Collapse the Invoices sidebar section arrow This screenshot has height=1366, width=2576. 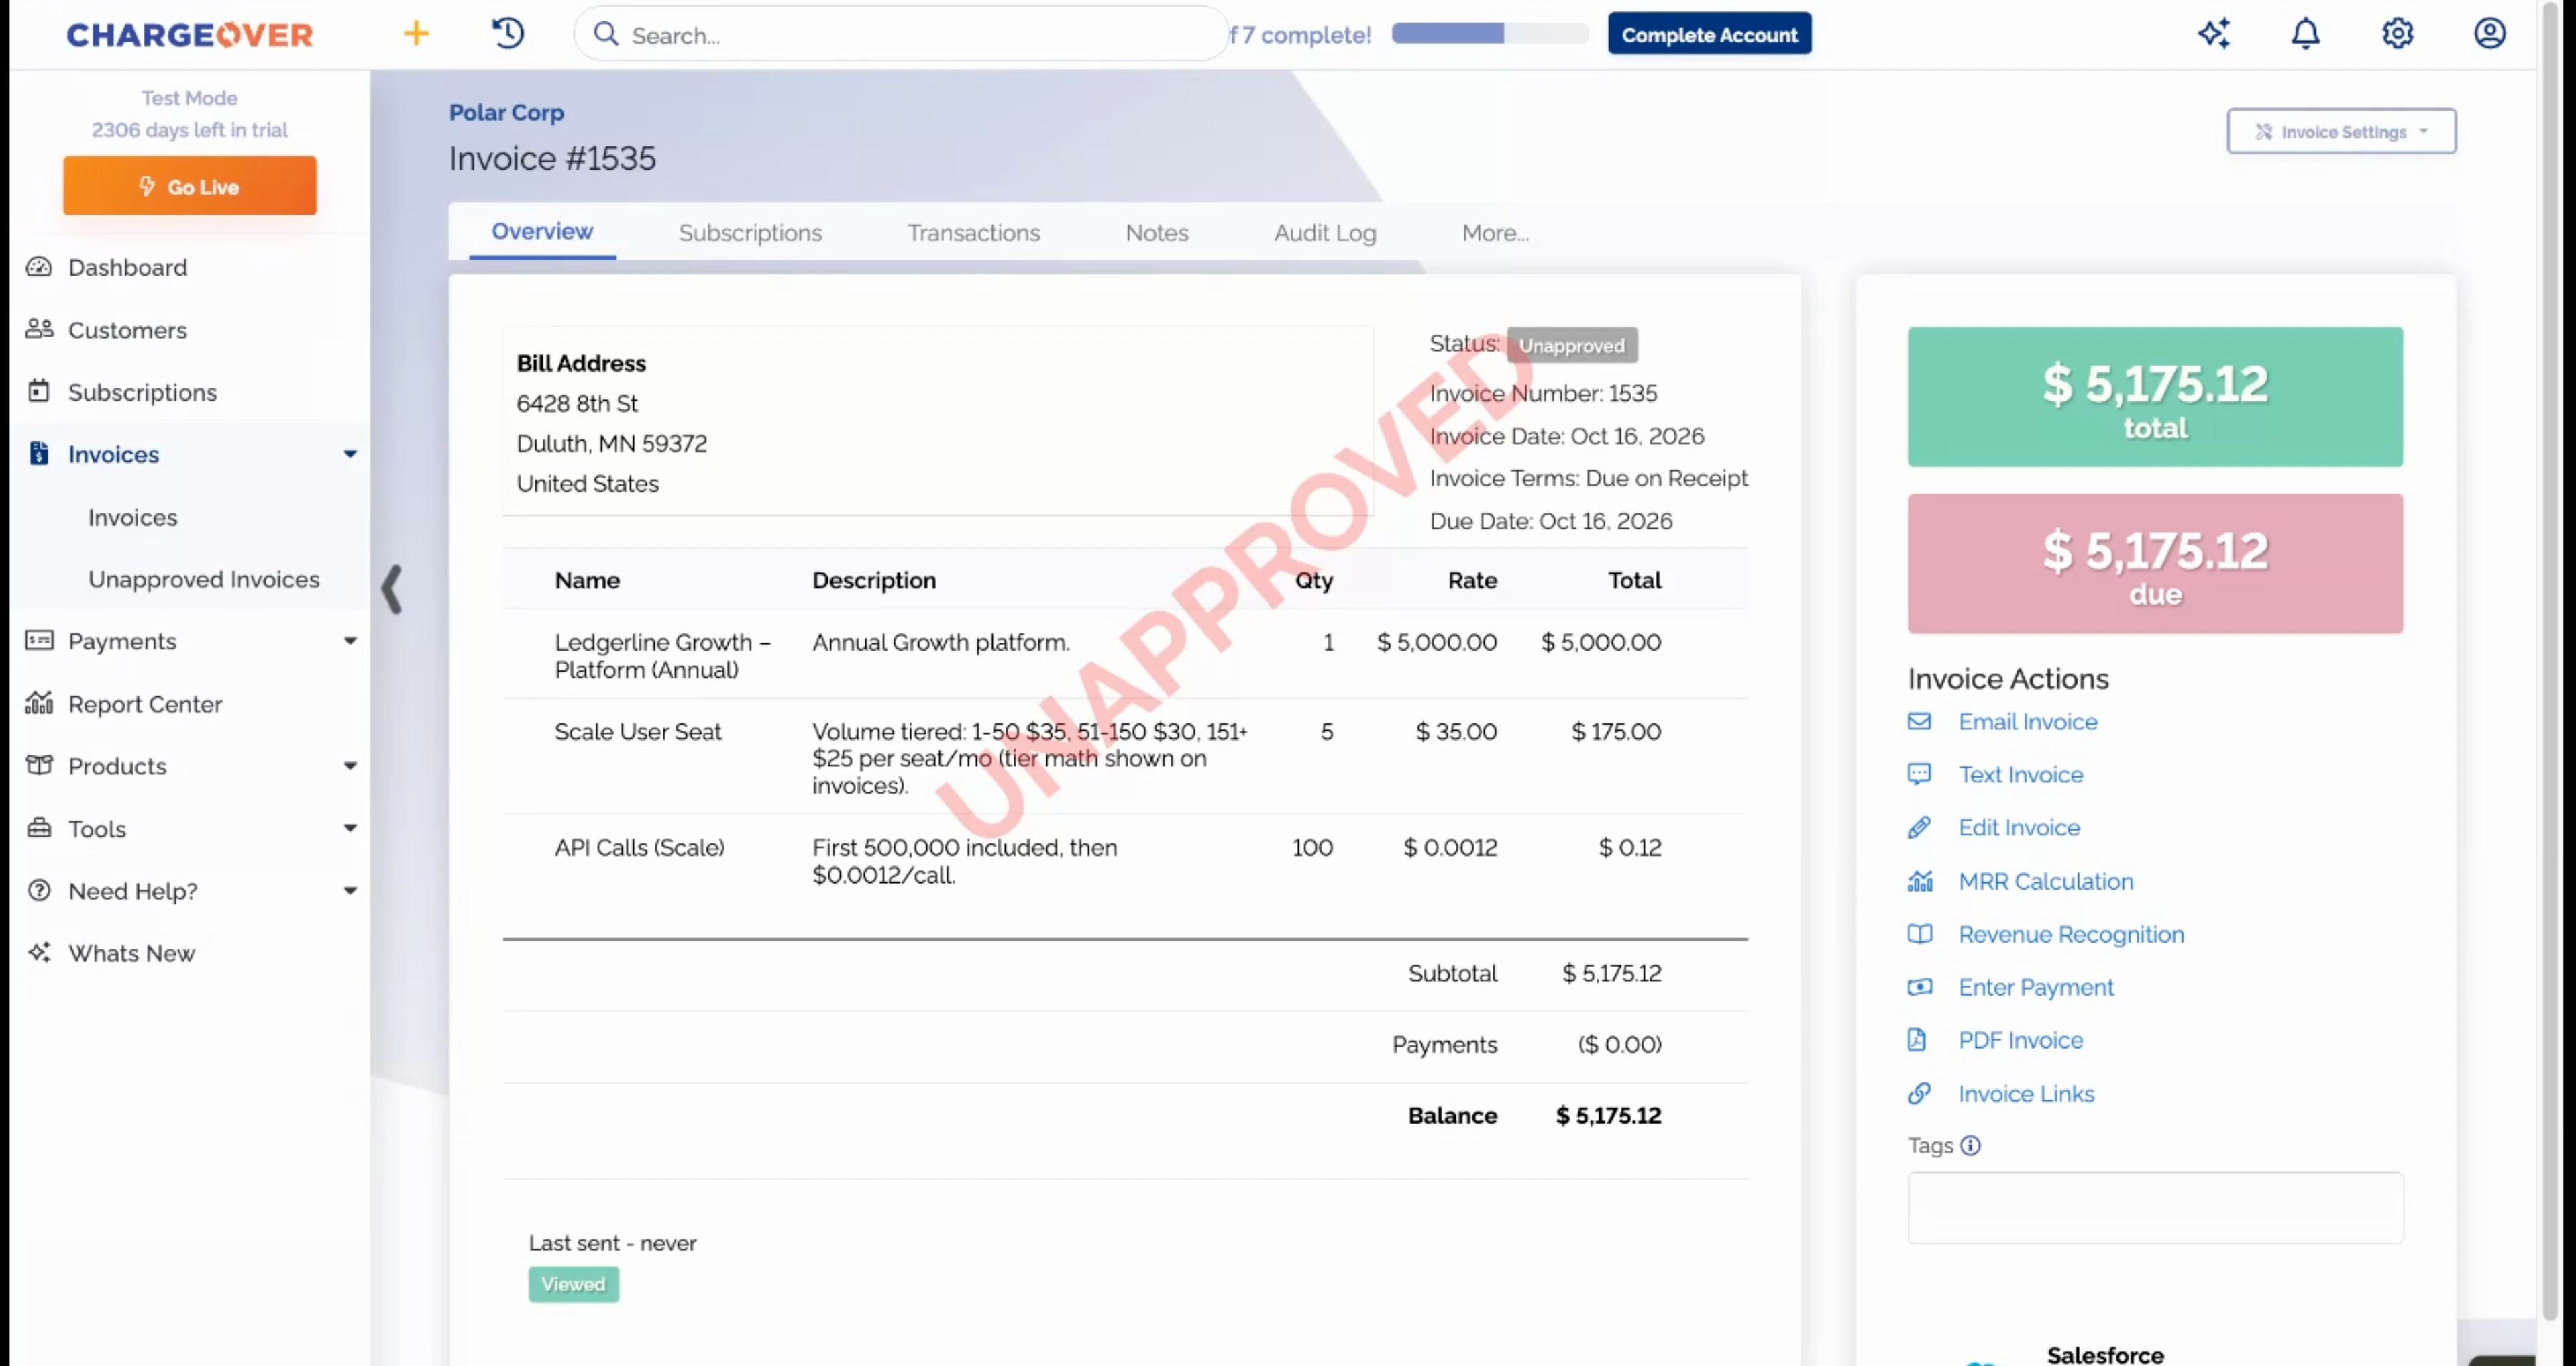(350, 454)
